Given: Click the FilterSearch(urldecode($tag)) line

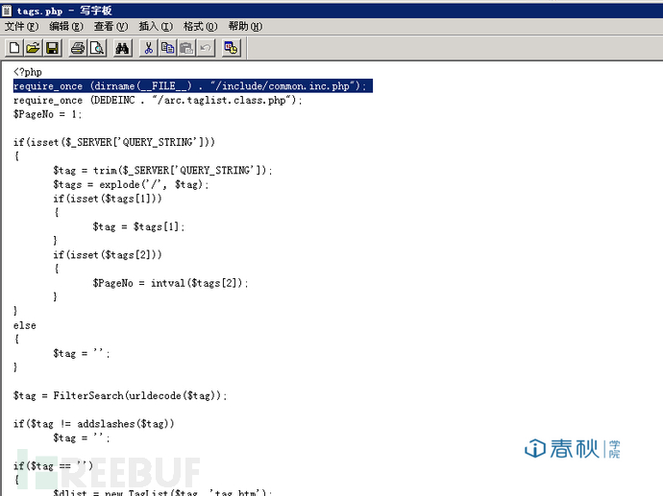Looking at the screenshot, I should [x=120, y=395].
